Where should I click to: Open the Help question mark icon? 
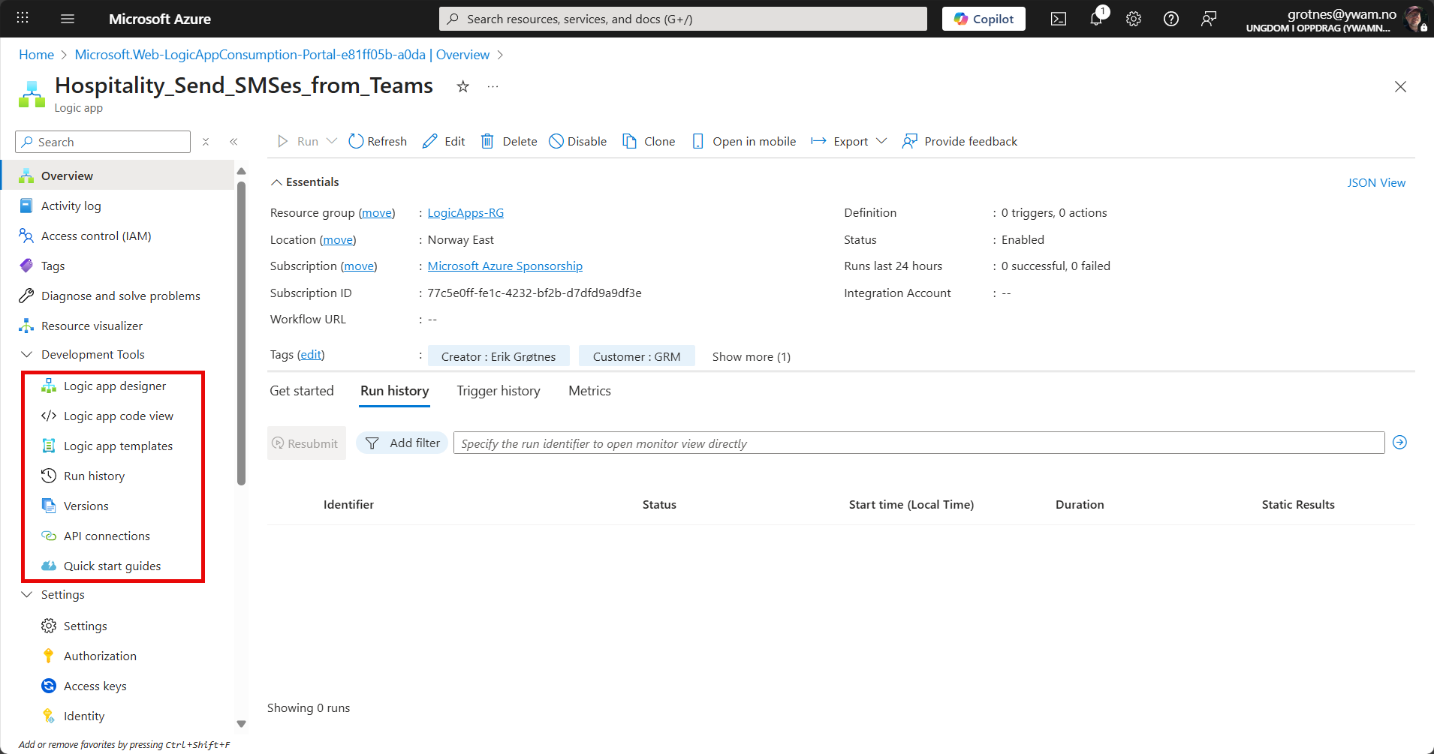tap(1171, 19)
